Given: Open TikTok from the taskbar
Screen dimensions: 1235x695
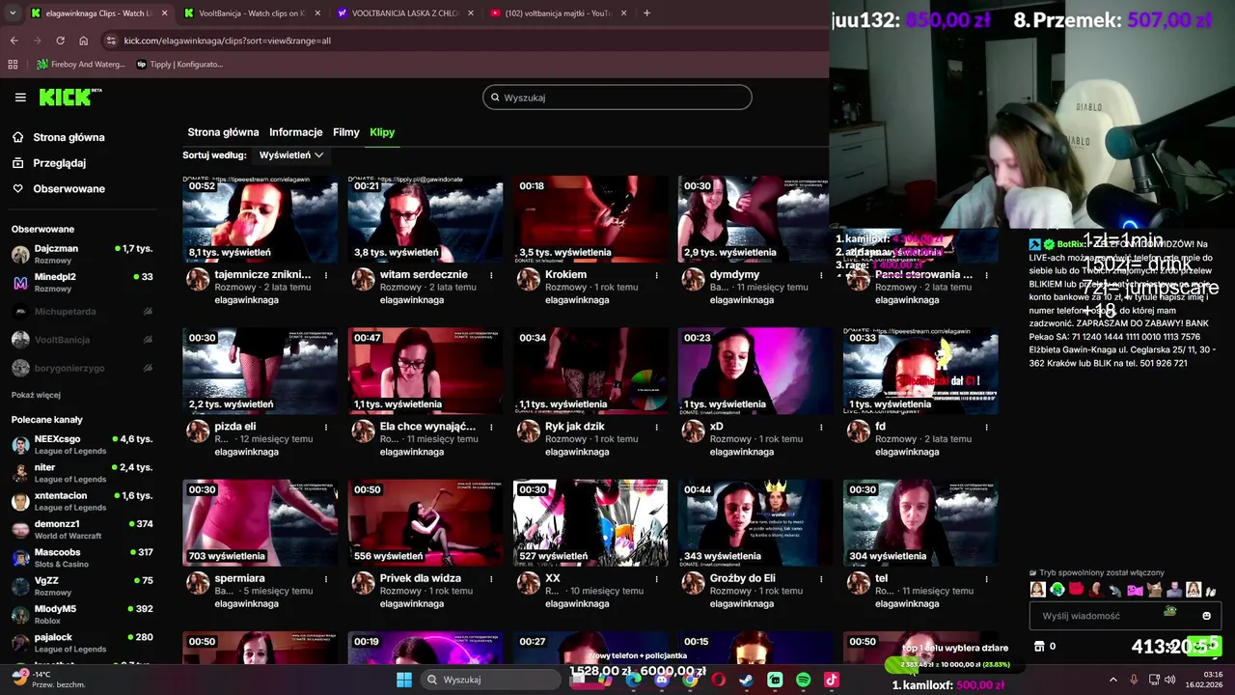Looking at the screenshot, I should click(832, 680).
